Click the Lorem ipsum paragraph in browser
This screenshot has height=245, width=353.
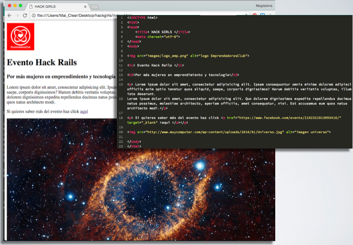62,95
